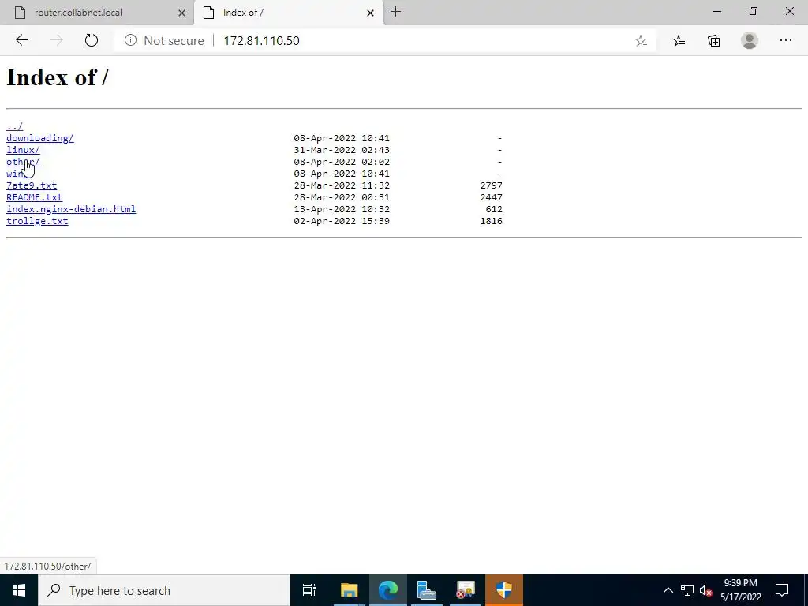The image size is (808, 606).
Task: Click the Not secure site info icon
Action: click(x=130, y=40)
